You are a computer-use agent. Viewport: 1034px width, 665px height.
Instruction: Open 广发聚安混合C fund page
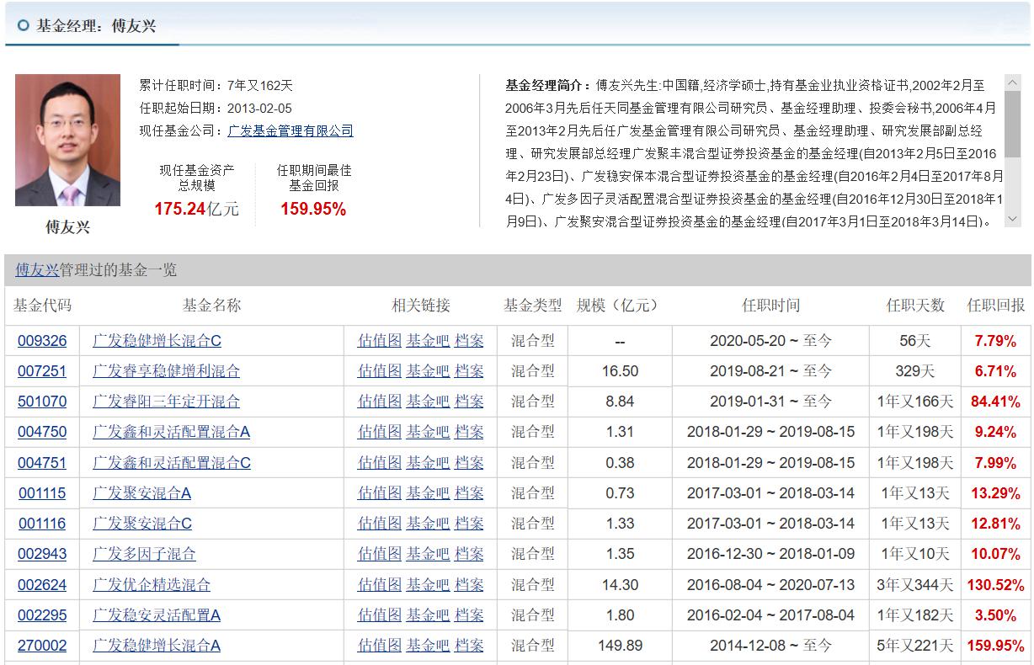click(x=142, y=523)
